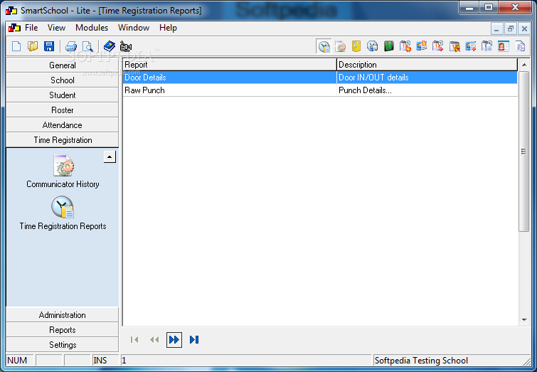
Task: Click the calendar with red plus icon
Action: 437,46
